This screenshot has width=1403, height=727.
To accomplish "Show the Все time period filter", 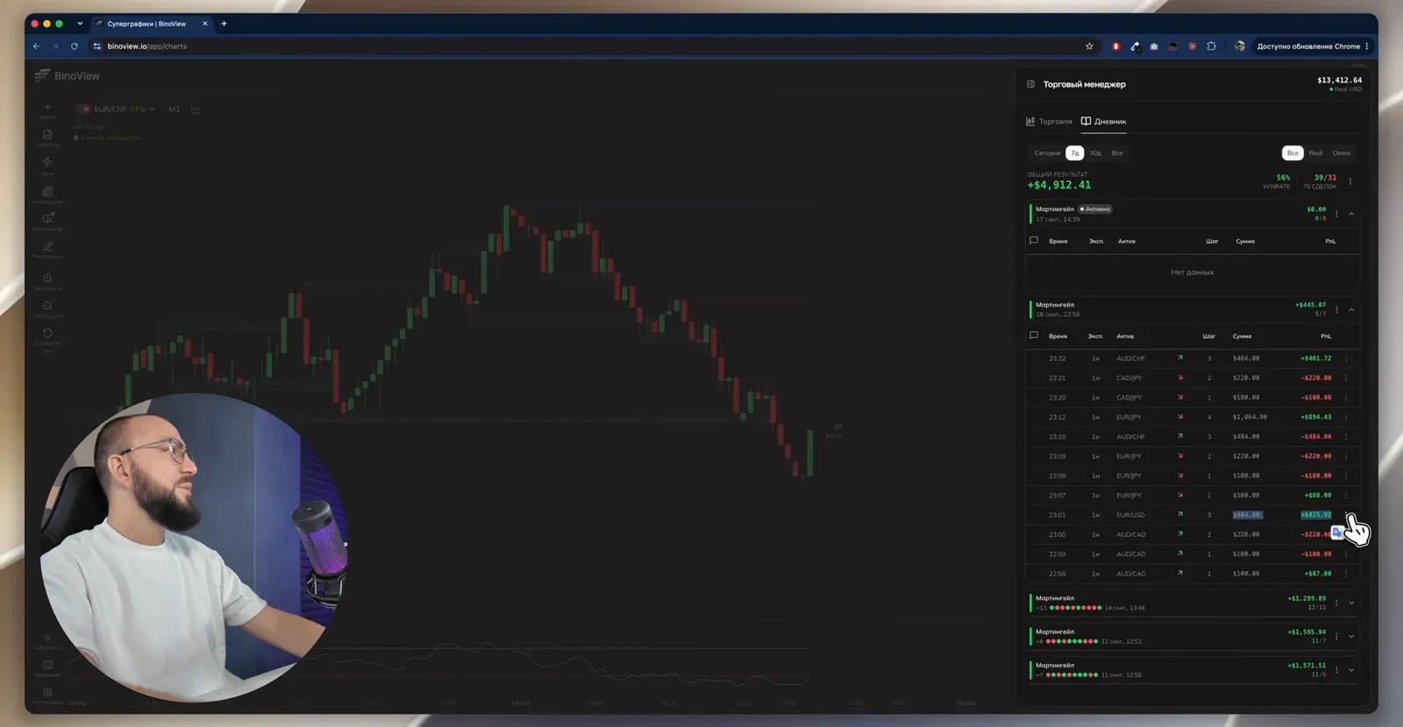I will [x=1117, y=153].
